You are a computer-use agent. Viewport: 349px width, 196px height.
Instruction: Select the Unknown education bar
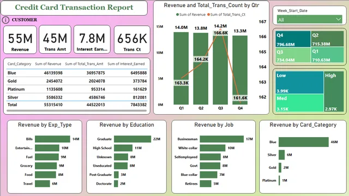click(x=121, y=157)
